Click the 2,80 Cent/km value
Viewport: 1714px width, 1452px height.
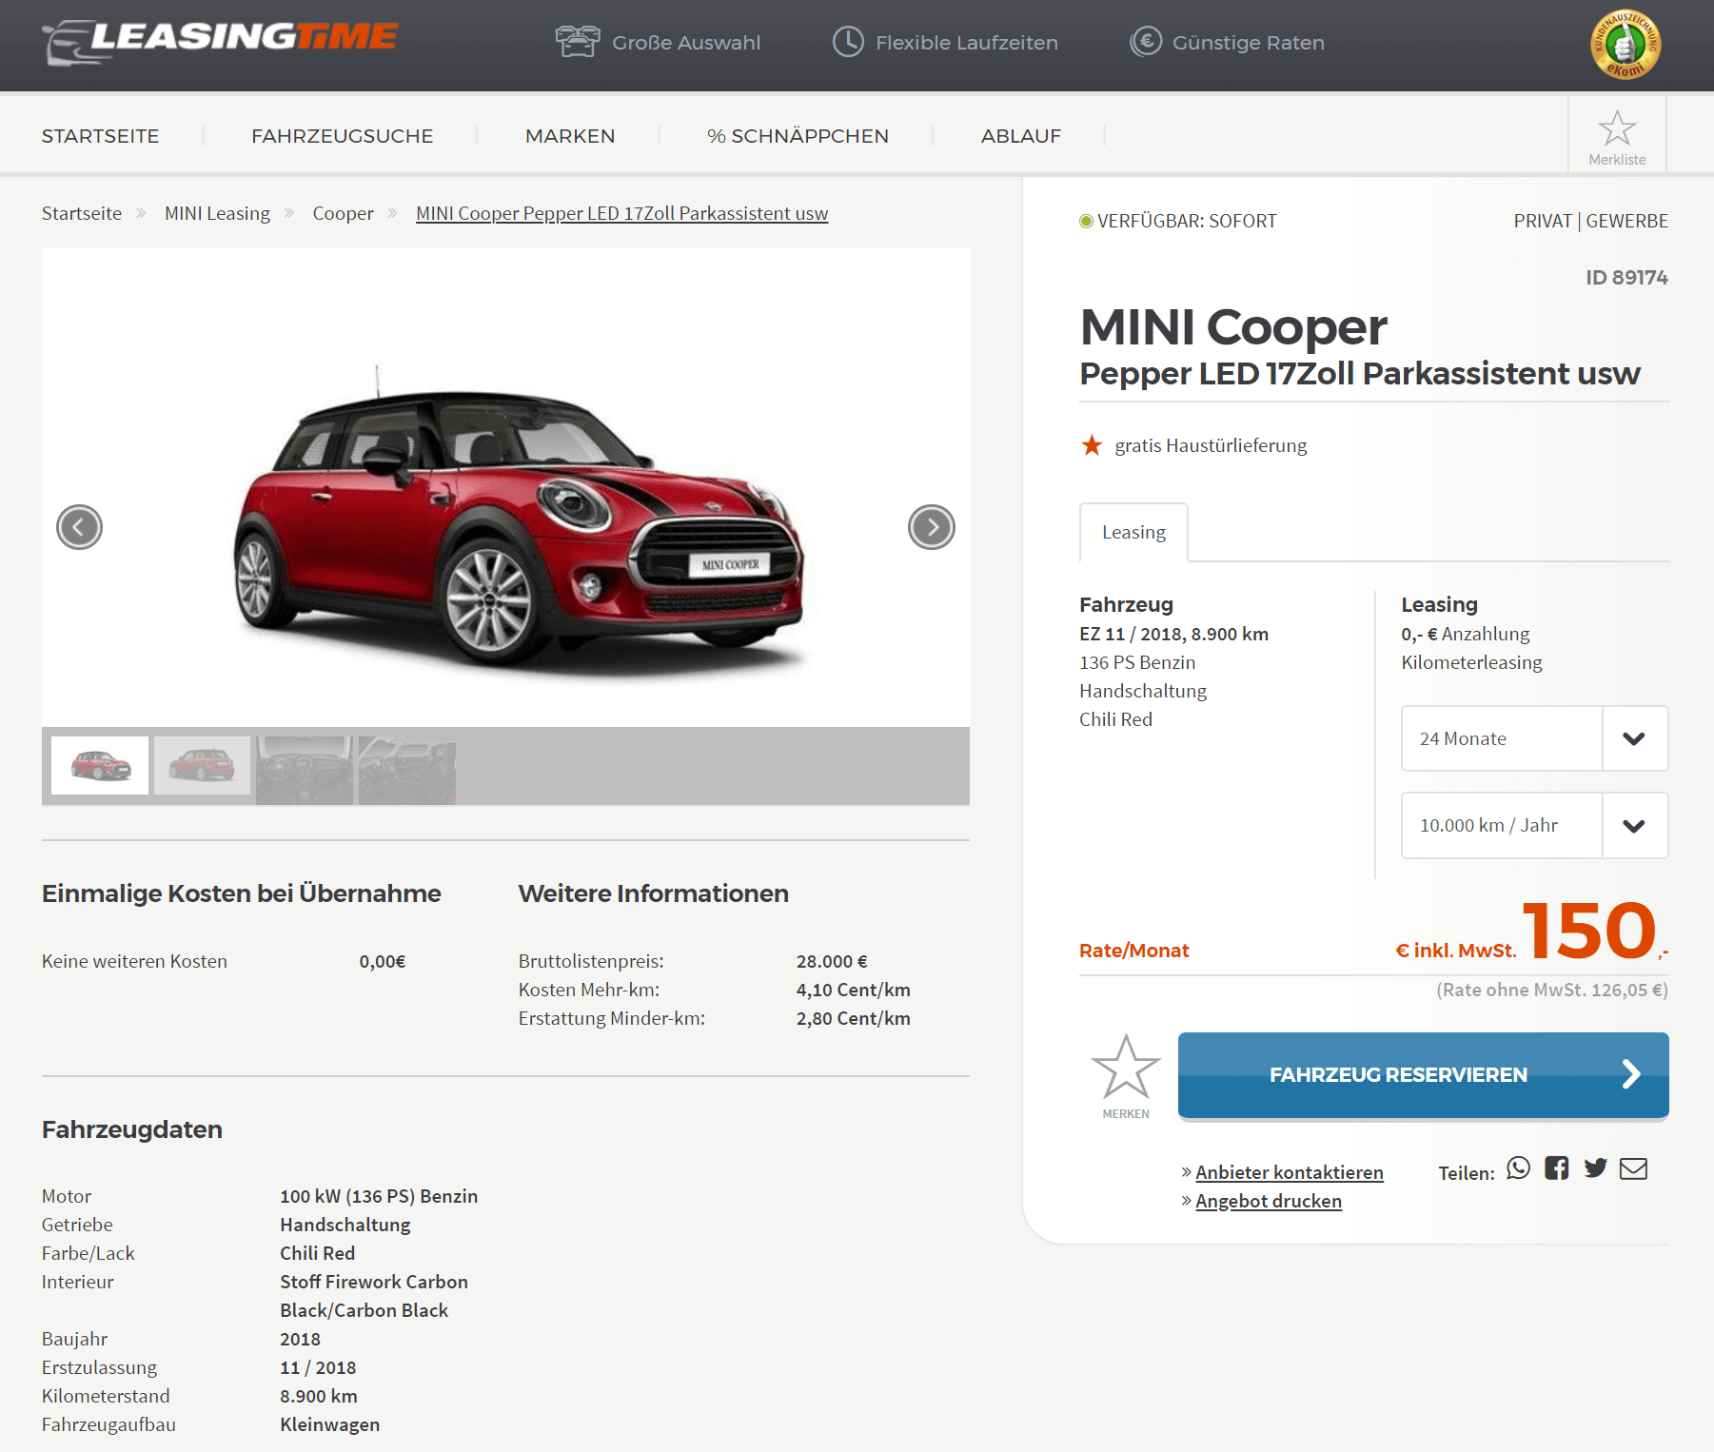click(853, 1018)
